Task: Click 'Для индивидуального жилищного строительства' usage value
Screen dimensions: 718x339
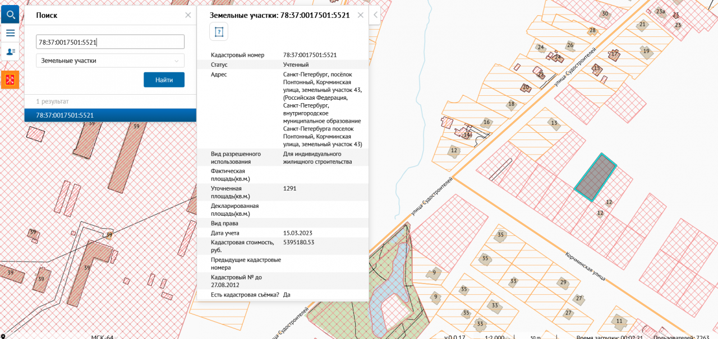Action: click(x=317, y=157)
